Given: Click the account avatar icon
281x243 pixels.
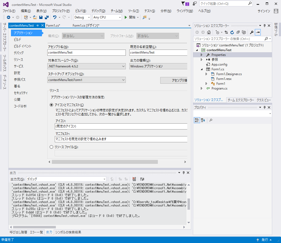Looking at the screenshot, I should tap(276, 11).
